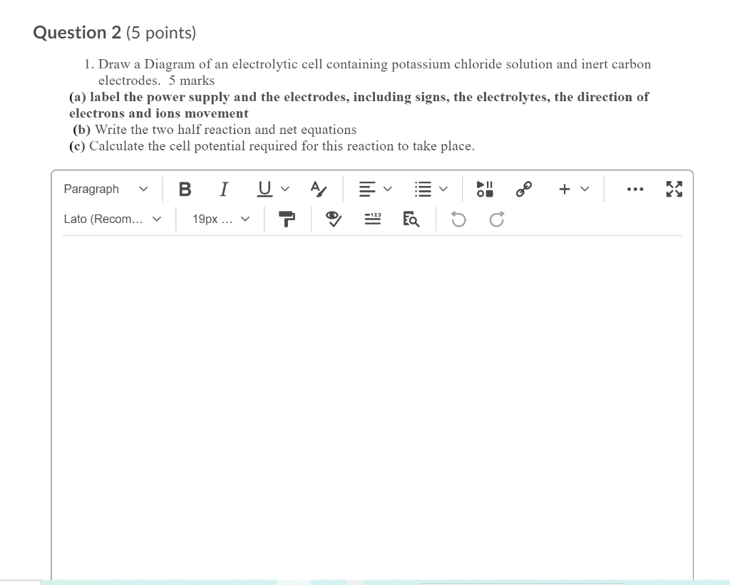The width and height of the screenshot is (730, 585).
Task: Open the Paragraph format dropdown
Action: coord(106,189)
